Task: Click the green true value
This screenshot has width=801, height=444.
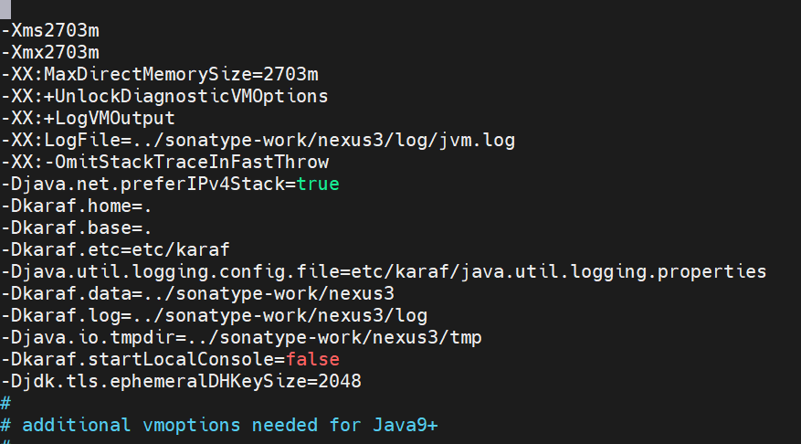Action: point(318,185)
